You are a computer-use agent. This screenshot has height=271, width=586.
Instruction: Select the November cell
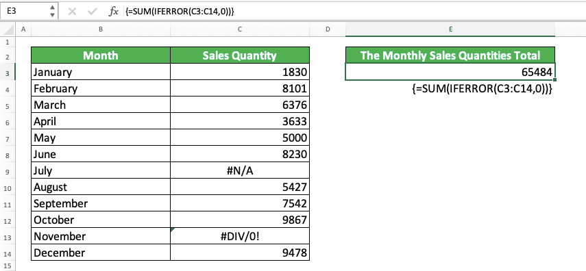click(x=101, y=236)
